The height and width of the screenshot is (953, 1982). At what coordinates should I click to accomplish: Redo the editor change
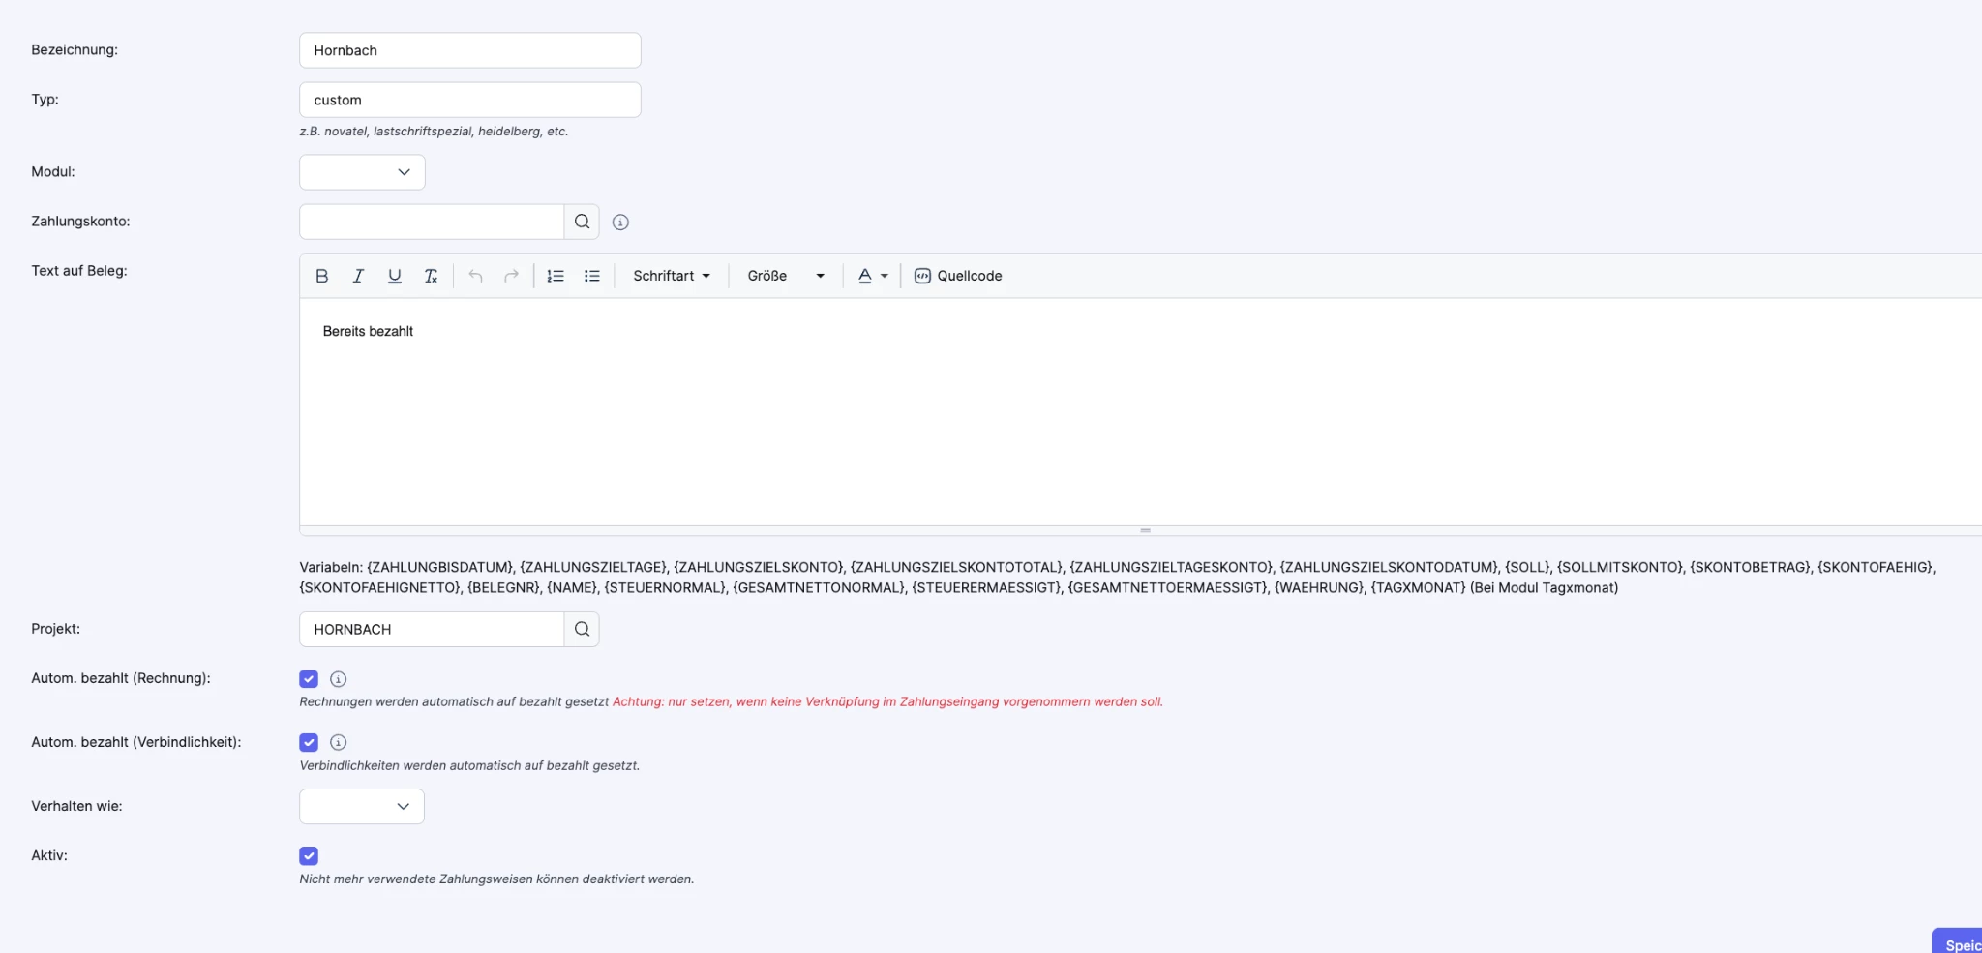pyautogui.click(x=511, y=276)
